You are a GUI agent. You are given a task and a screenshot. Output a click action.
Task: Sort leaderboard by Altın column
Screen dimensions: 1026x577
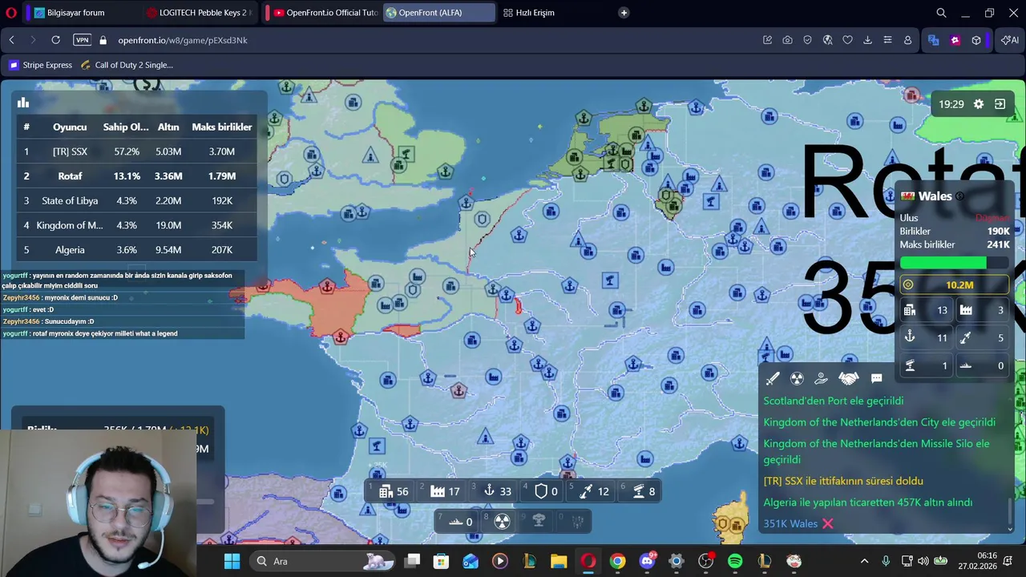tap(168, 127)
